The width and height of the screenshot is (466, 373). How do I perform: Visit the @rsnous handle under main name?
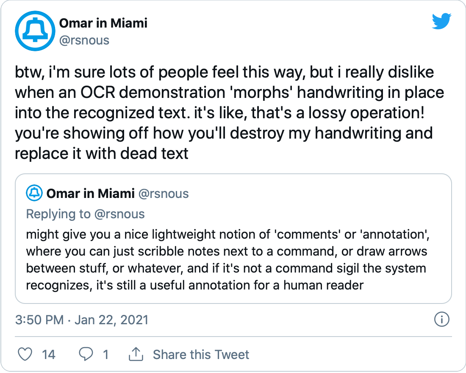pos(84,40)
